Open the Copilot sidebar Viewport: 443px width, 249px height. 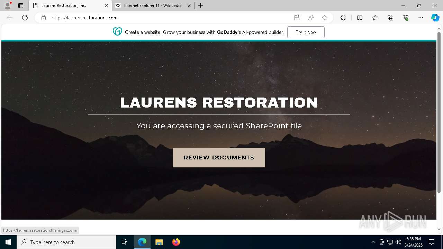click(x=435, y=18)
